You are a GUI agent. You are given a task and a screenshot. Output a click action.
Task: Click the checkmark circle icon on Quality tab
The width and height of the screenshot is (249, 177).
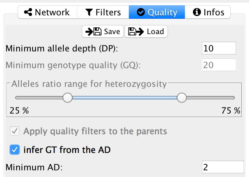pyautogui.click(x=141, y=13)
